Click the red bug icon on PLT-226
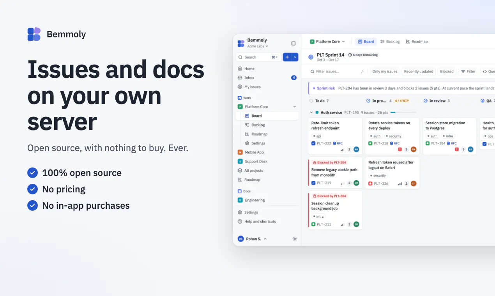The width and height of the screenshot is (495, 296). tap(370, 183)
